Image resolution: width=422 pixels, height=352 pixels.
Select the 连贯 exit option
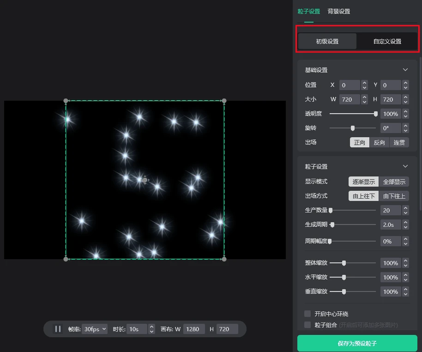point(399,142)
